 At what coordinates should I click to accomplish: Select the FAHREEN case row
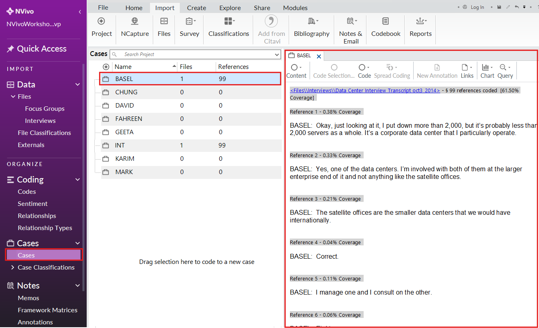[190, 119]
